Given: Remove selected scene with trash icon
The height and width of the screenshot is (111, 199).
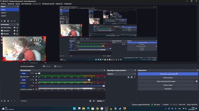Looking at the screenshot, I should (5, 21).
